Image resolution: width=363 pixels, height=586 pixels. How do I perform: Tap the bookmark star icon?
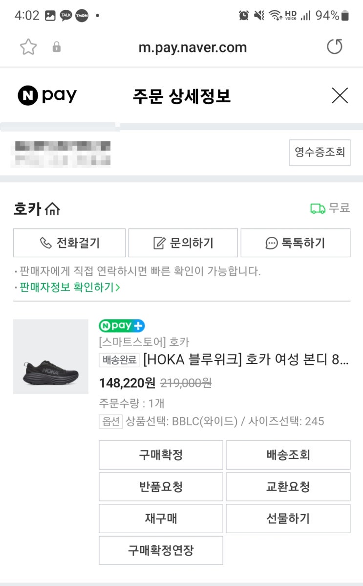click(28, 47)
